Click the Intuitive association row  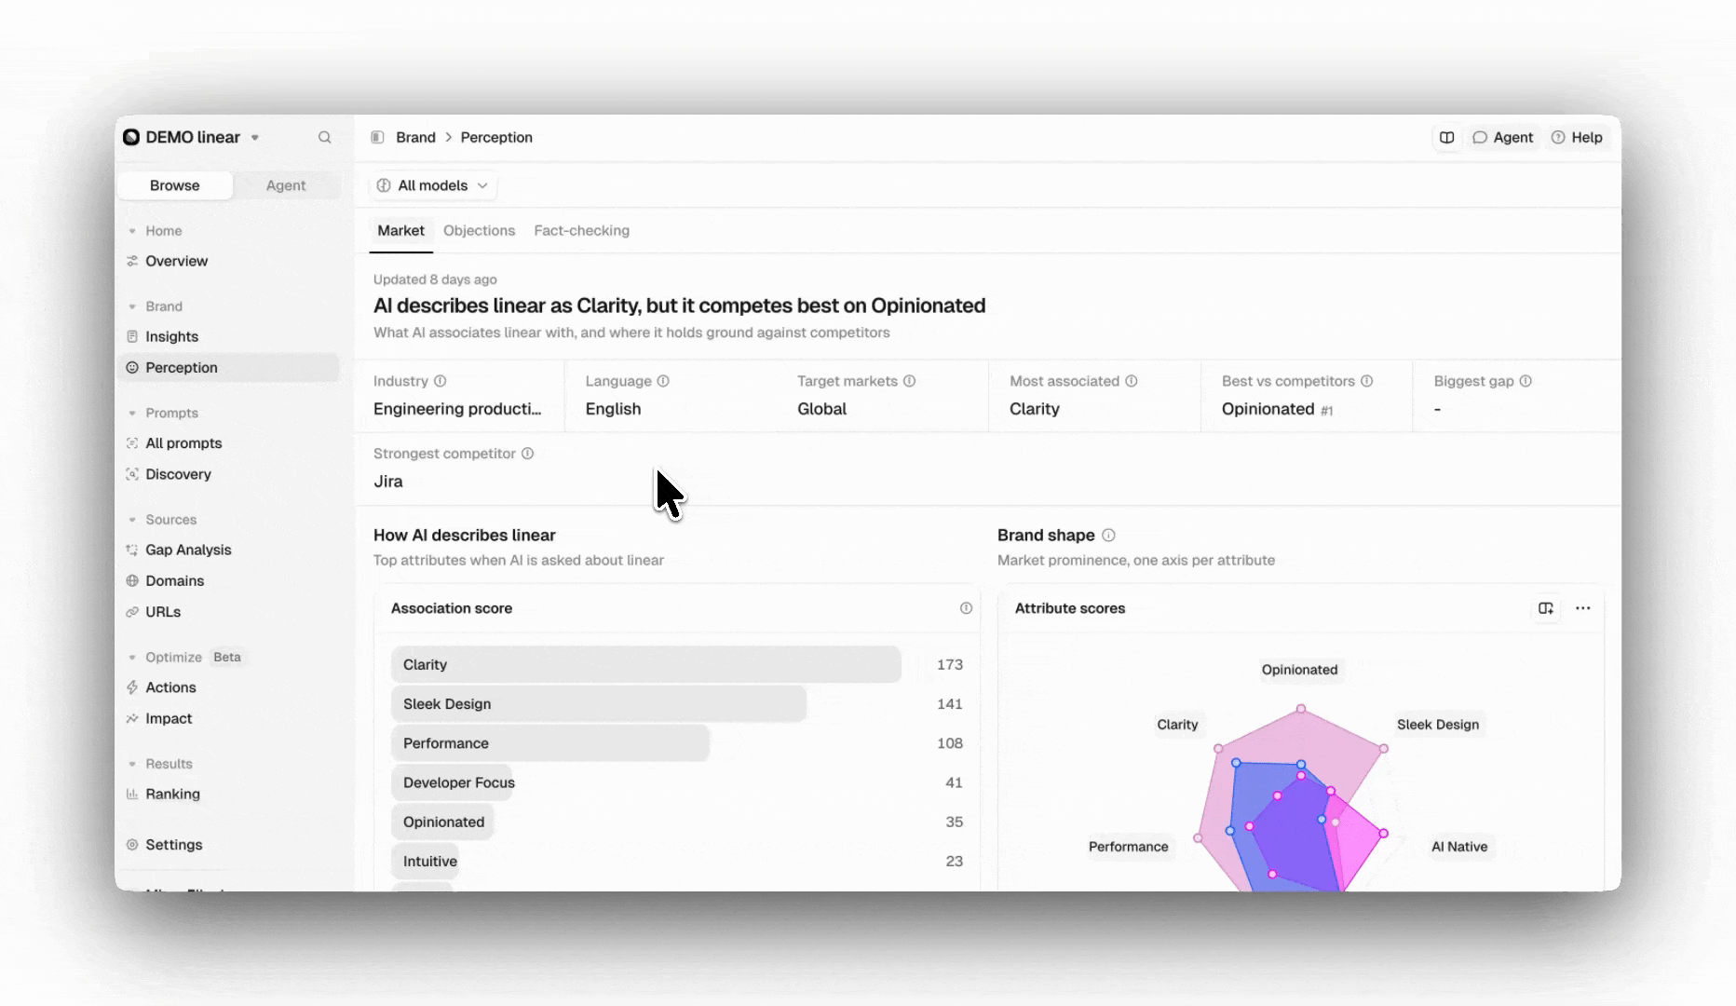click(677, 862)
